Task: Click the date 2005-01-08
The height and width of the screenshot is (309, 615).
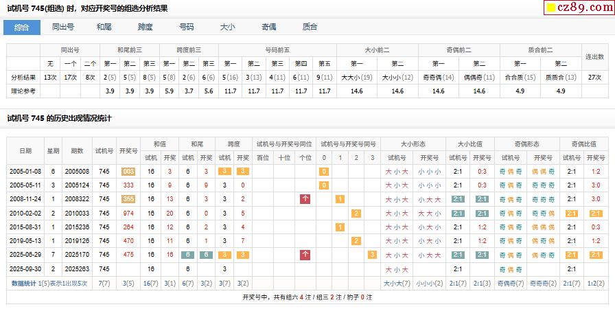Action: pyautogui.click(x=25, y=172)
